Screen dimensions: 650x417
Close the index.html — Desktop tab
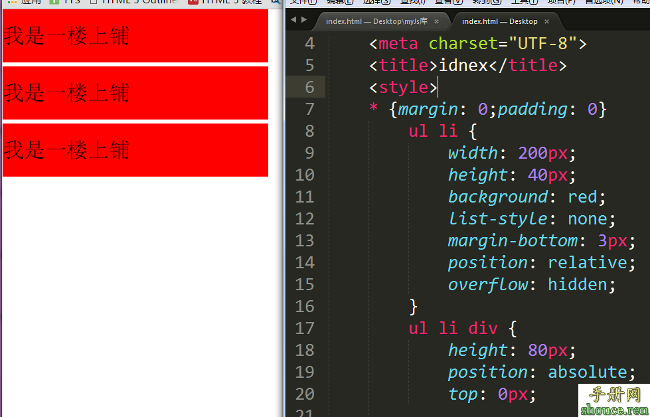[x=546, y=22]
